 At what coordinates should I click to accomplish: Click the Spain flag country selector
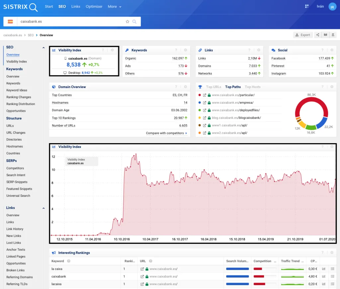[x=10, y=22]
